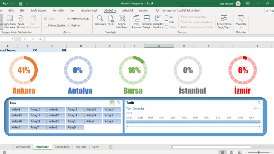Click the macro record status bar icon

tap(4, 152)
